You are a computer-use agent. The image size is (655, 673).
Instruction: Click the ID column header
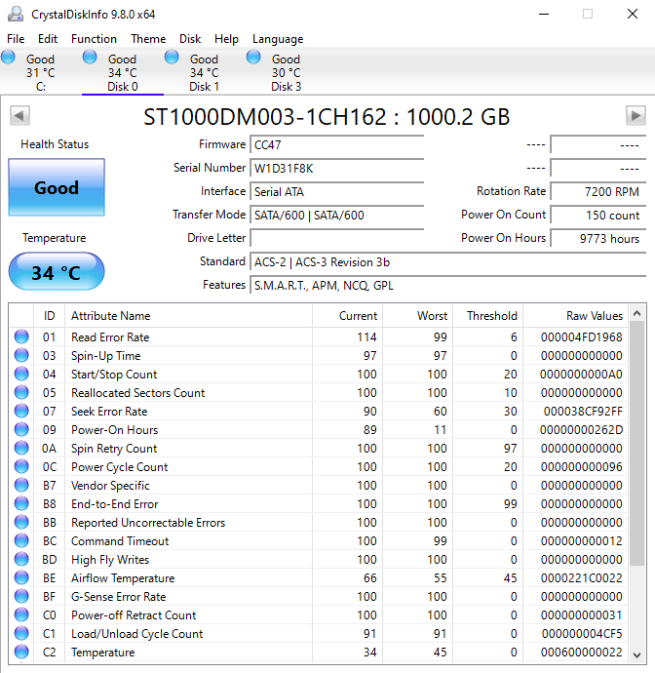click(50, 316)
